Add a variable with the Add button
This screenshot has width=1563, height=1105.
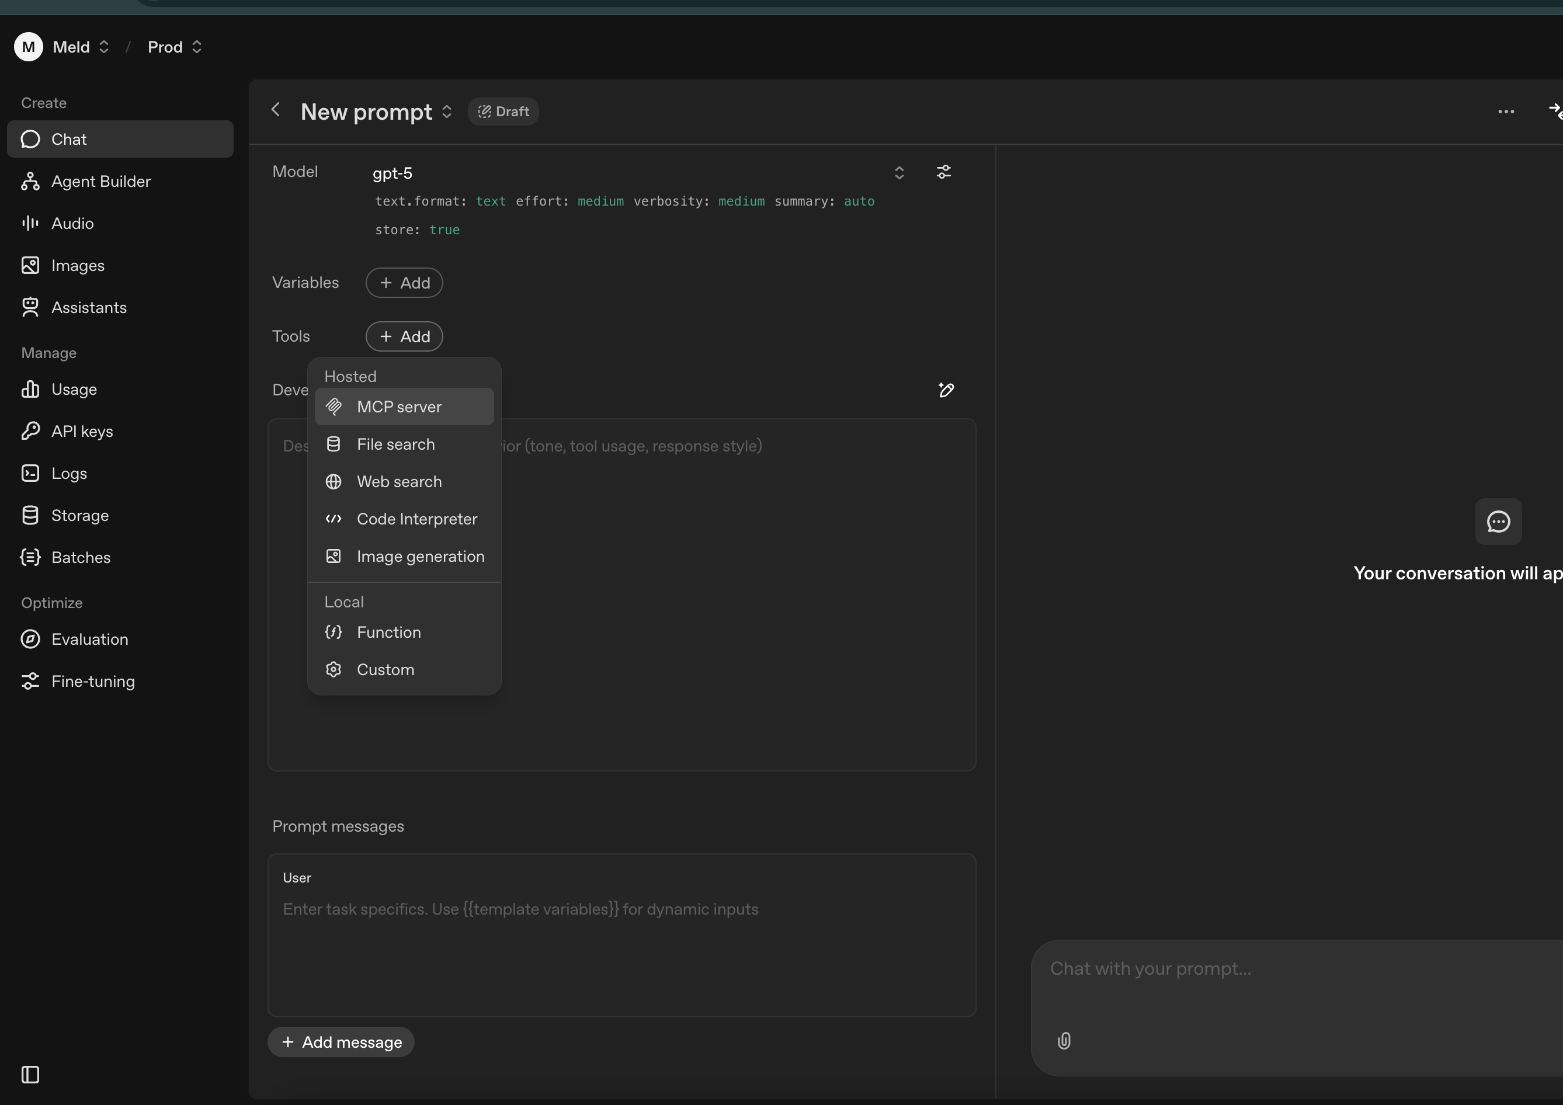pyautogui.click(x=404, y=283)
